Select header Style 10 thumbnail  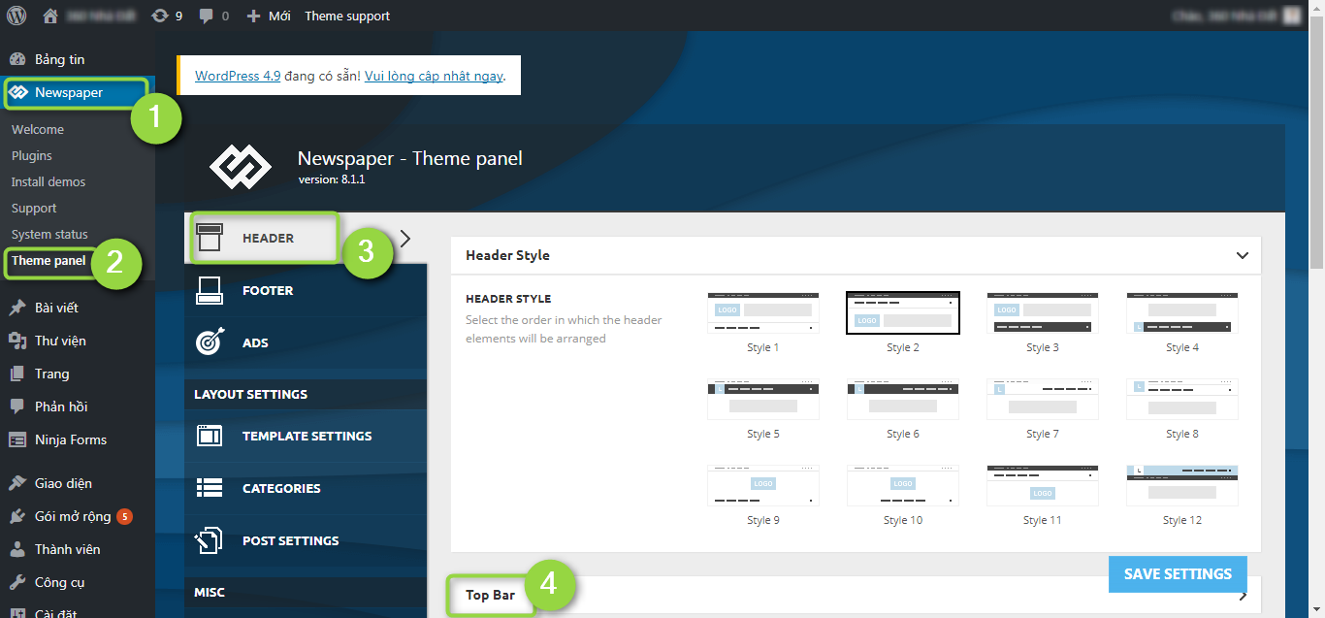(x=903, y=485)
